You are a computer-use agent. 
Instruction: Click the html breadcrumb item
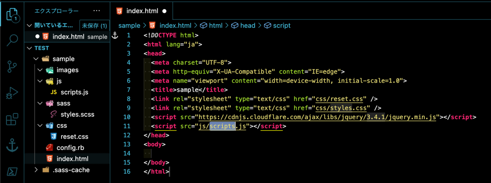coord(216,25)
